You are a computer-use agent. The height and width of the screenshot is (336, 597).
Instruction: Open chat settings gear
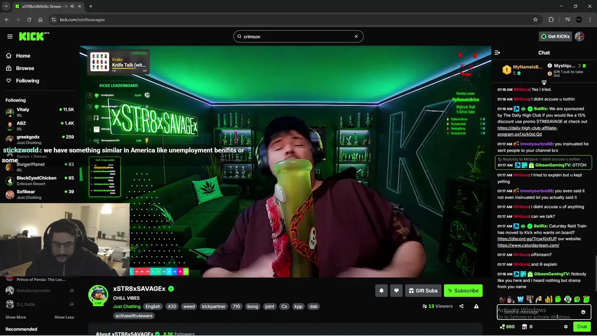point(566,327)
